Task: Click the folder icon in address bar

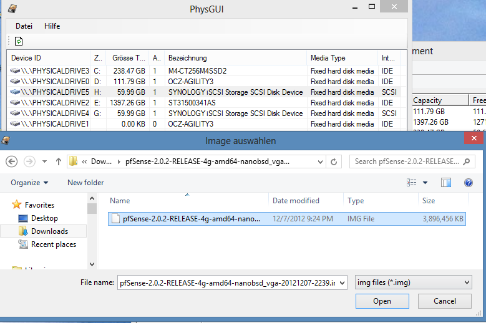Action: [73, 161]
